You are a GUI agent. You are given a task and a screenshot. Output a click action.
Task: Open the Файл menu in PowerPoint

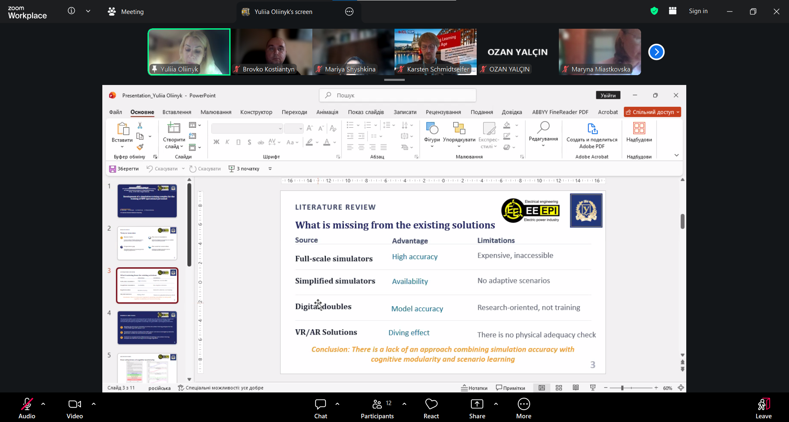pos(115,112)
